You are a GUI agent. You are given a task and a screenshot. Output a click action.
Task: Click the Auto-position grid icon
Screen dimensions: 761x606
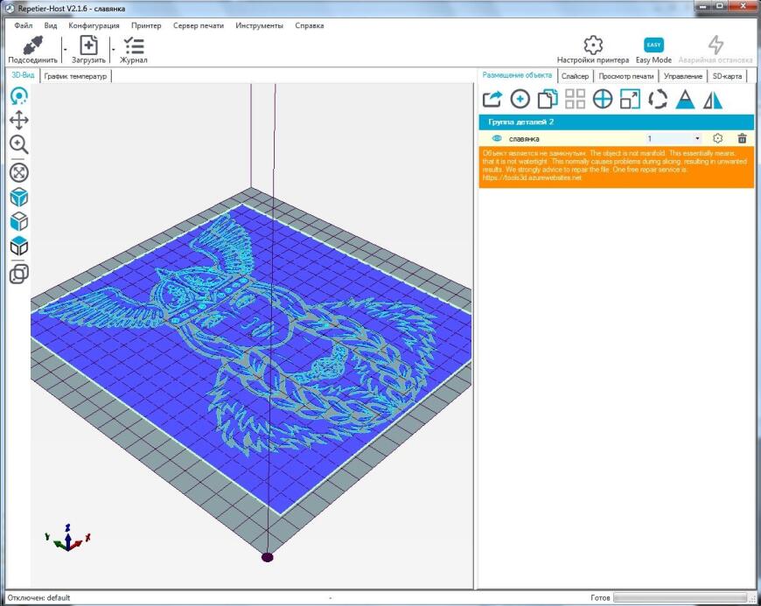575,99
